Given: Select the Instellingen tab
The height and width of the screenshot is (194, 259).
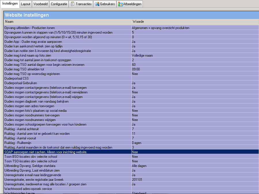Looking at the screenshot, I should [10, 4].
